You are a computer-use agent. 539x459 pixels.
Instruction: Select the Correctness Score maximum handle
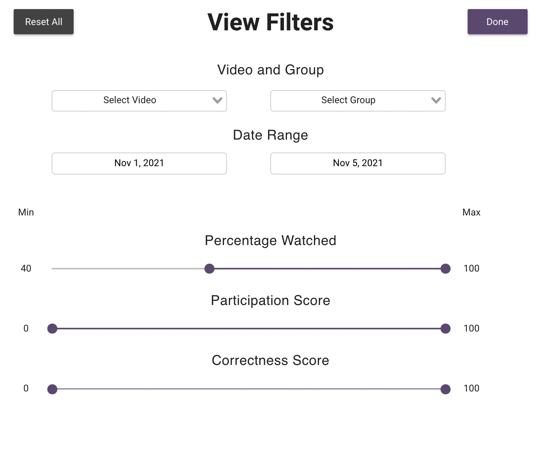446,389
